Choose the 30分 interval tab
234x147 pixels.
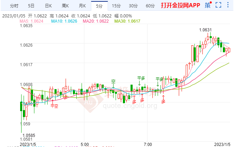click(x=133, y=6)
